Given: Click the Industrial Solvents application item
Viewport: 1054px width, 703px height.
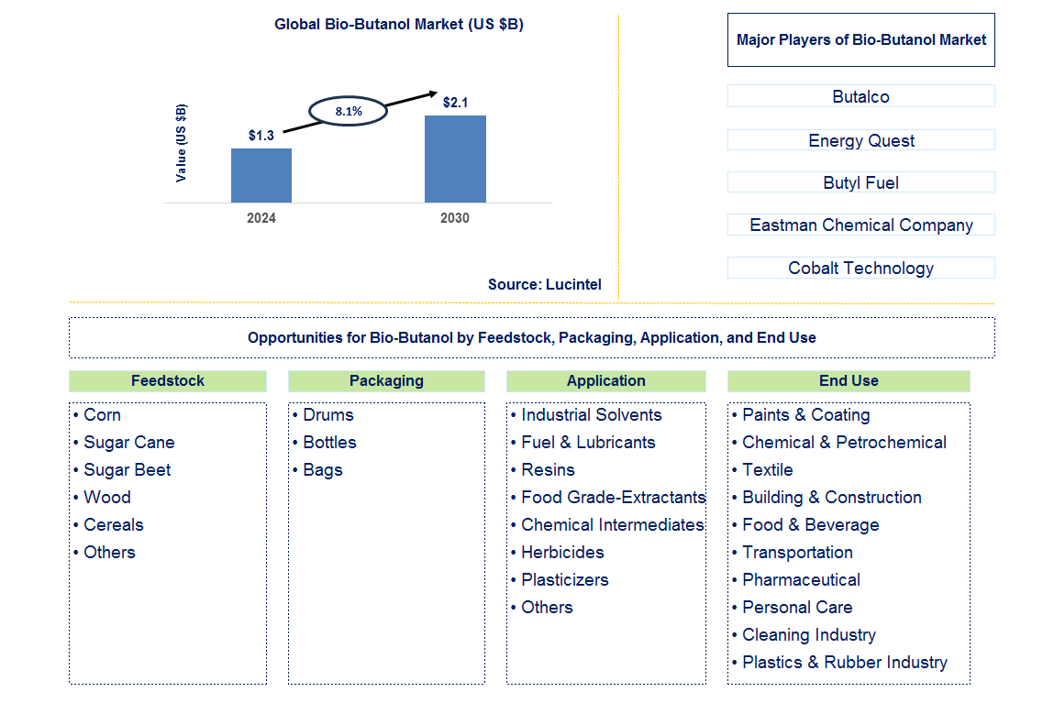Looking at the screenshot, I should (x=591, y=414).
